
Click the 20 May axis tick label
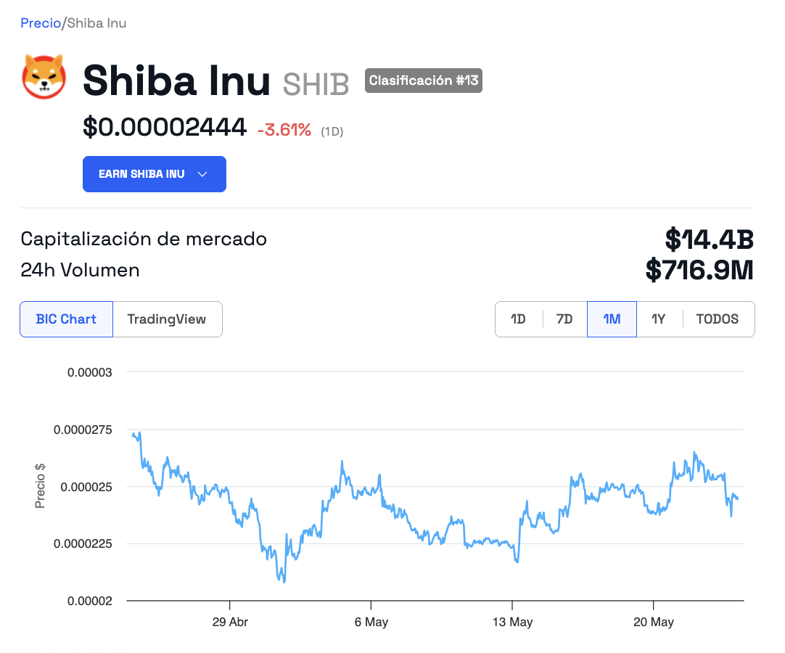tap(654, 622)
